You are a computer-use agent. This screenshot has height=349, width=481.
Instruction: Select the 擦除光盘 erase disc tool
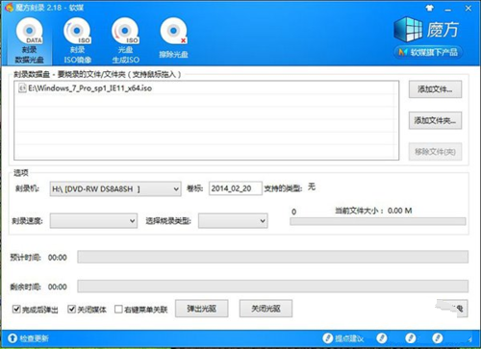coord(173,38)
